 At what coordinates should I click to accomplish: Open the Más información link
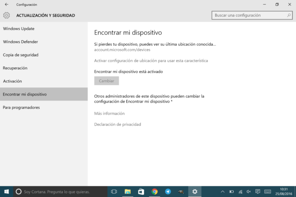click(109, 114)
